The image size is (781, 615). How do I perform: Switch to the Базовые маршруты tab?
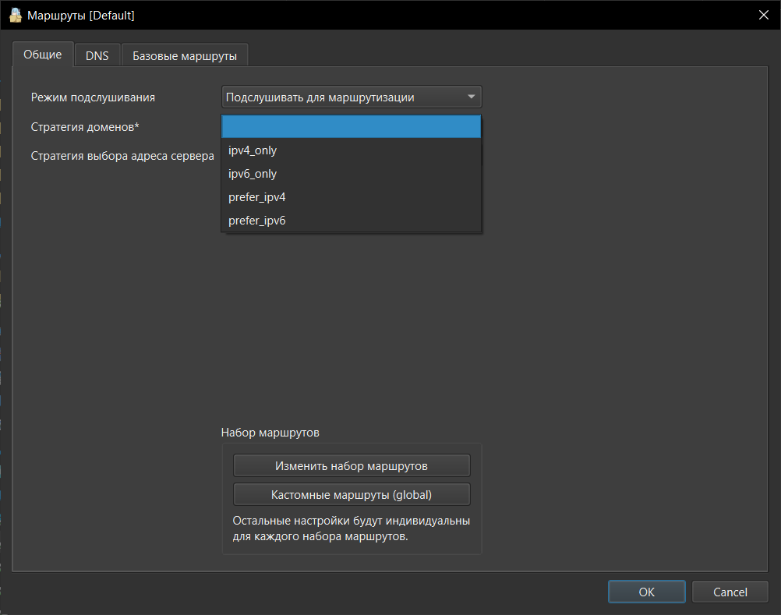pos(185,56)
